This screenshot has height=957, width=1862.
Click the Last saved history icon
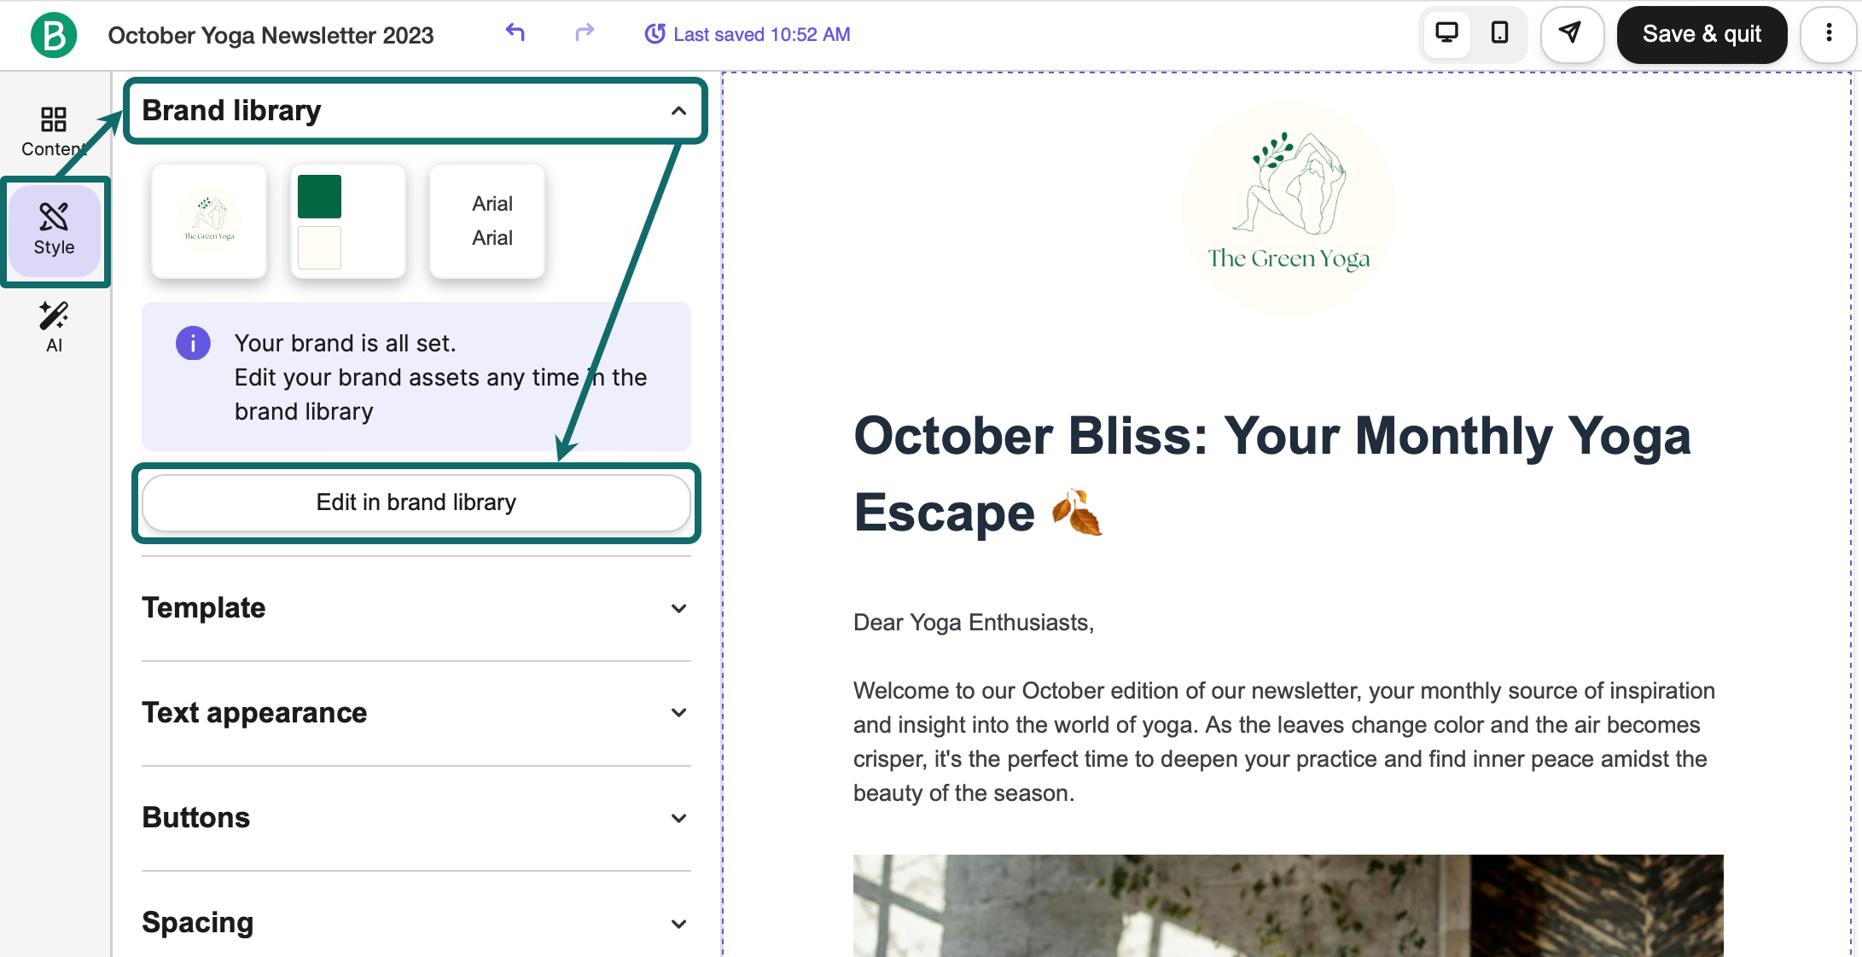point(655,34)
